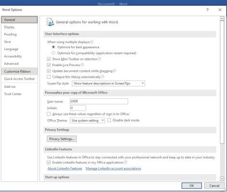
Task: Click Personalize your copy of Microsoft Office heading
Action: pyautogui.click(x=76, y=93)
